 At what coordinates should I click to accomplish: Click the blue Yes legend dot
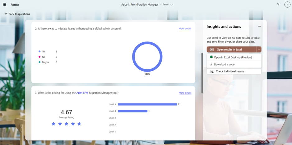(x=39, y=51)
